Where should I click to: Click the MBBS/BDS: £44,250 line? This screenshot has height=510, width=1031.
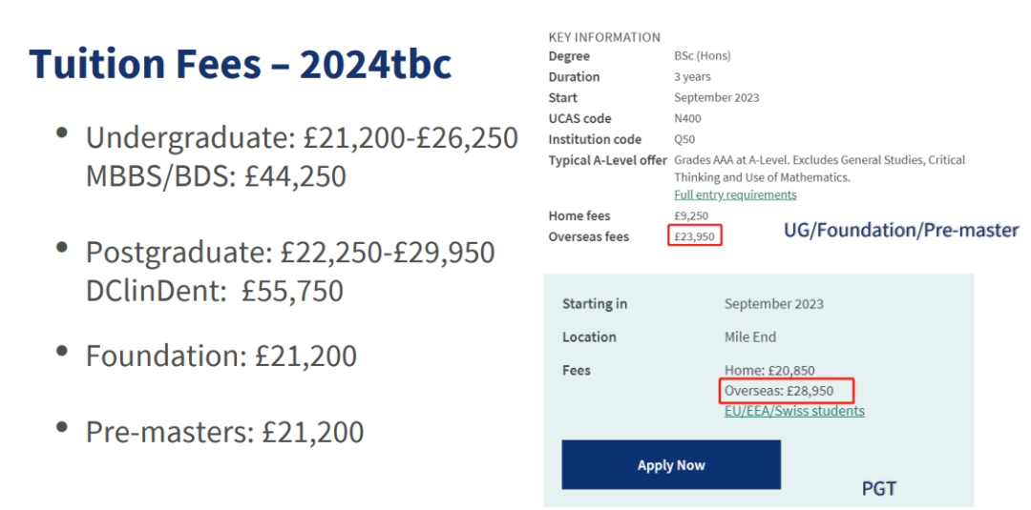tap(216, 176)
